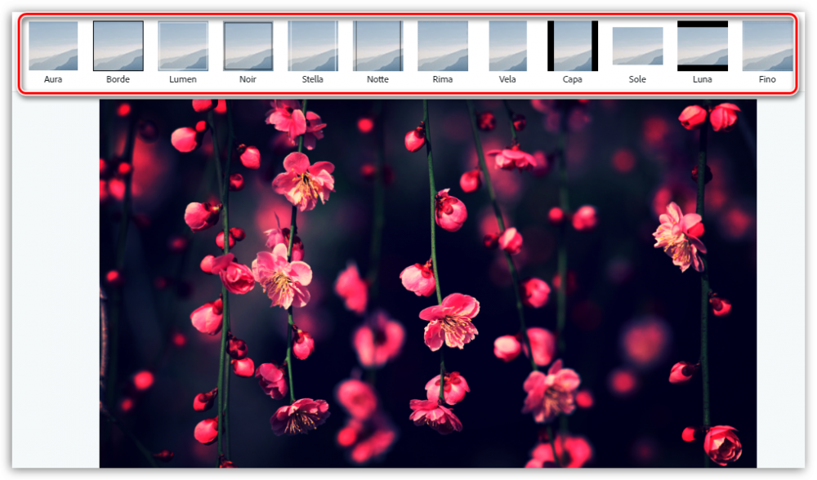Choose the Rima frame preview
Image resolution: width=817 pixels, height=480 pixels.
[443, 46]
